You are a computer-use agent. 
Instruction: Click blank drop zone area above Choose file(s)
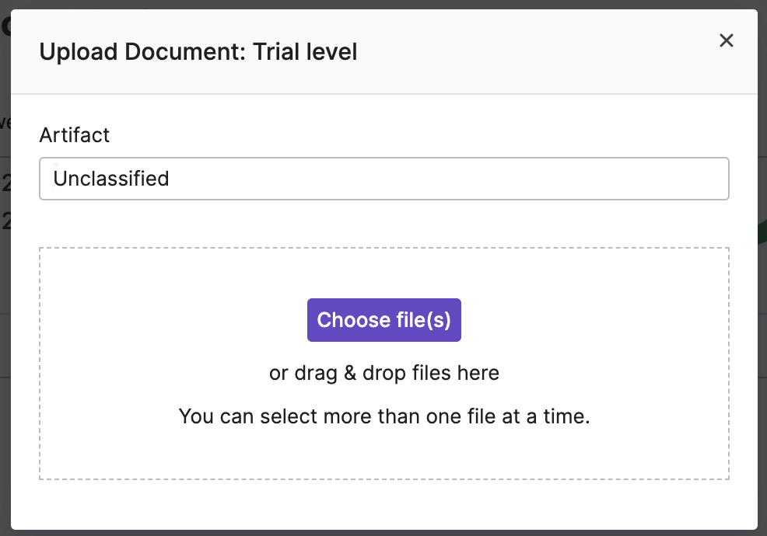(x=384, y=273)
